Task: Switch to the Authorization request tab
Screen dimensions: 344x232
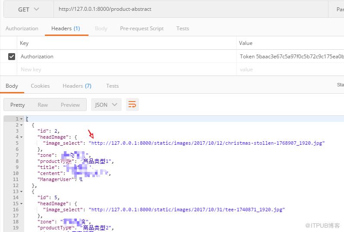Action: tap(22, 29)
